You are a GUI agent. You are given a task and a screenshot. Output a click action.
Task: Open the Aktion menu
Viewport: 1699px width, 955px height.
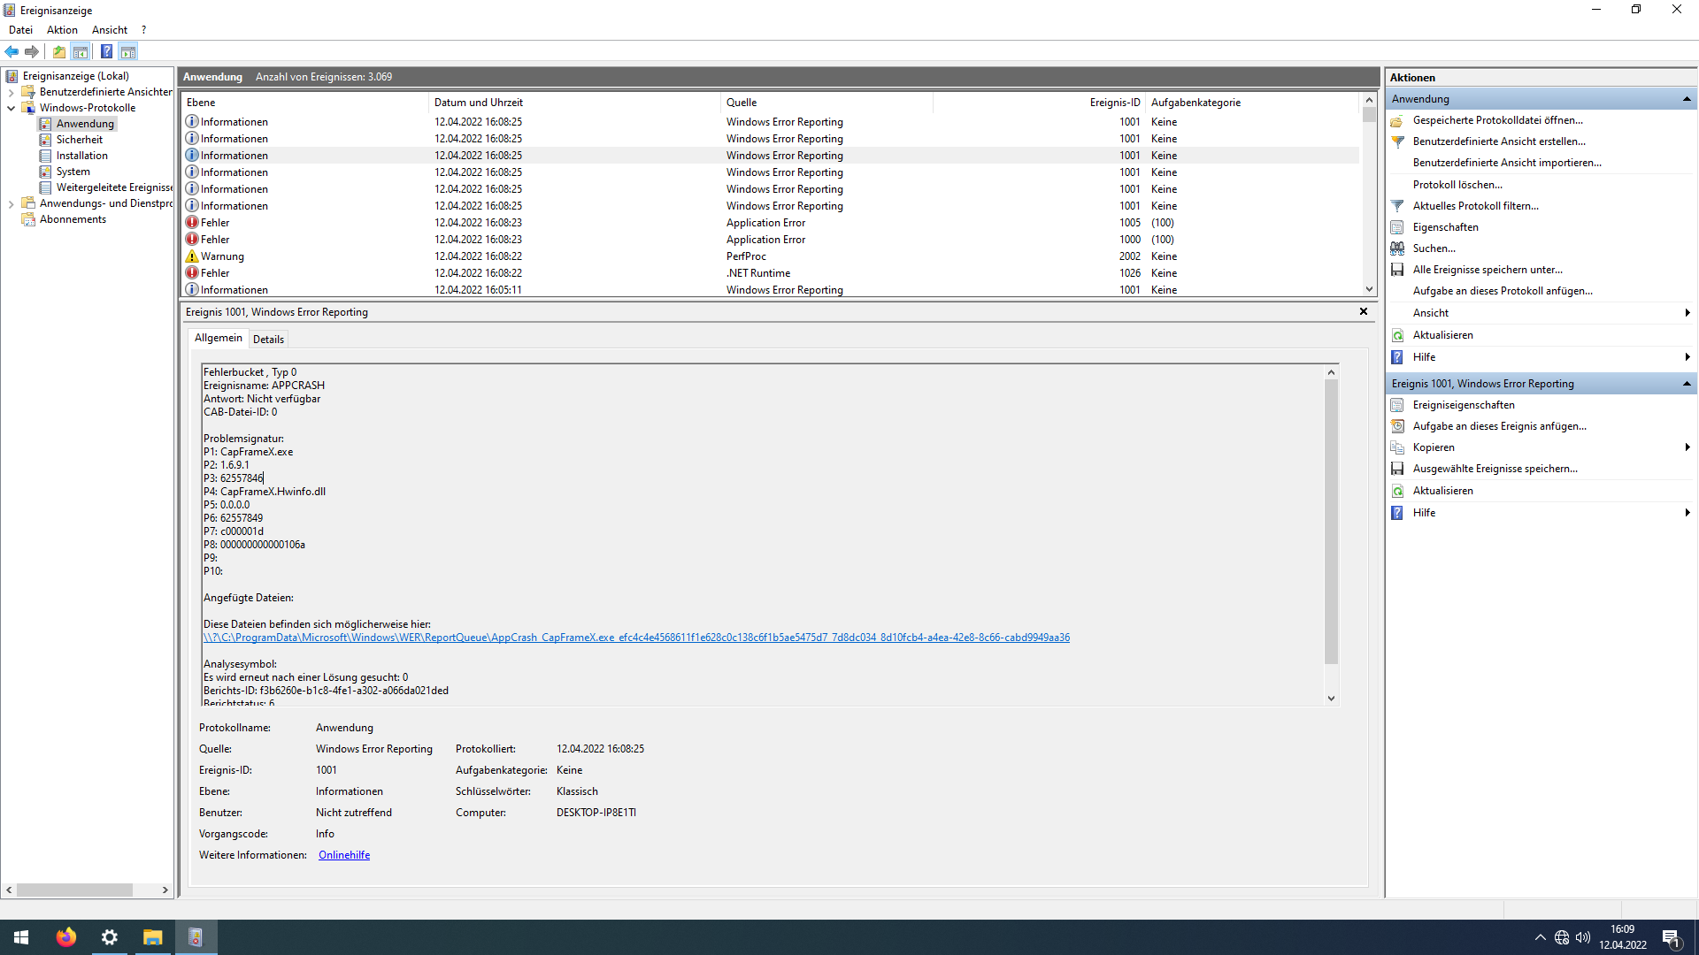point(61,29)
